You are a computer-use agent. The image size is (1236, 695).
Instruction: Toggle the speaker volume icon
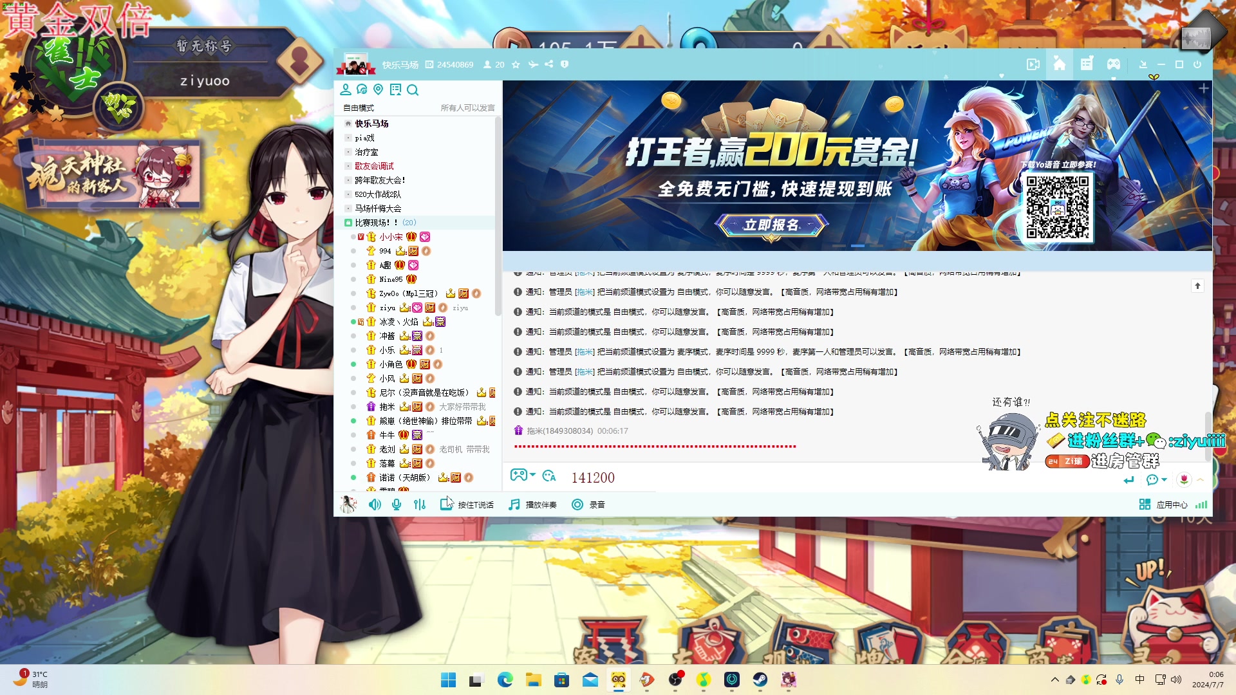(375, 505)
